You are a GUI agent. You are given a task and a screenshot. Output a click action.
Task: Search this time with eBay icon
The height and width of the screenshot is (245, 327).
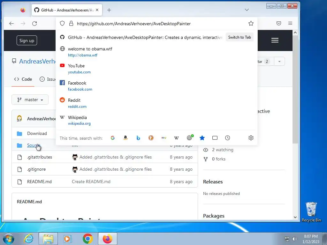164,138
